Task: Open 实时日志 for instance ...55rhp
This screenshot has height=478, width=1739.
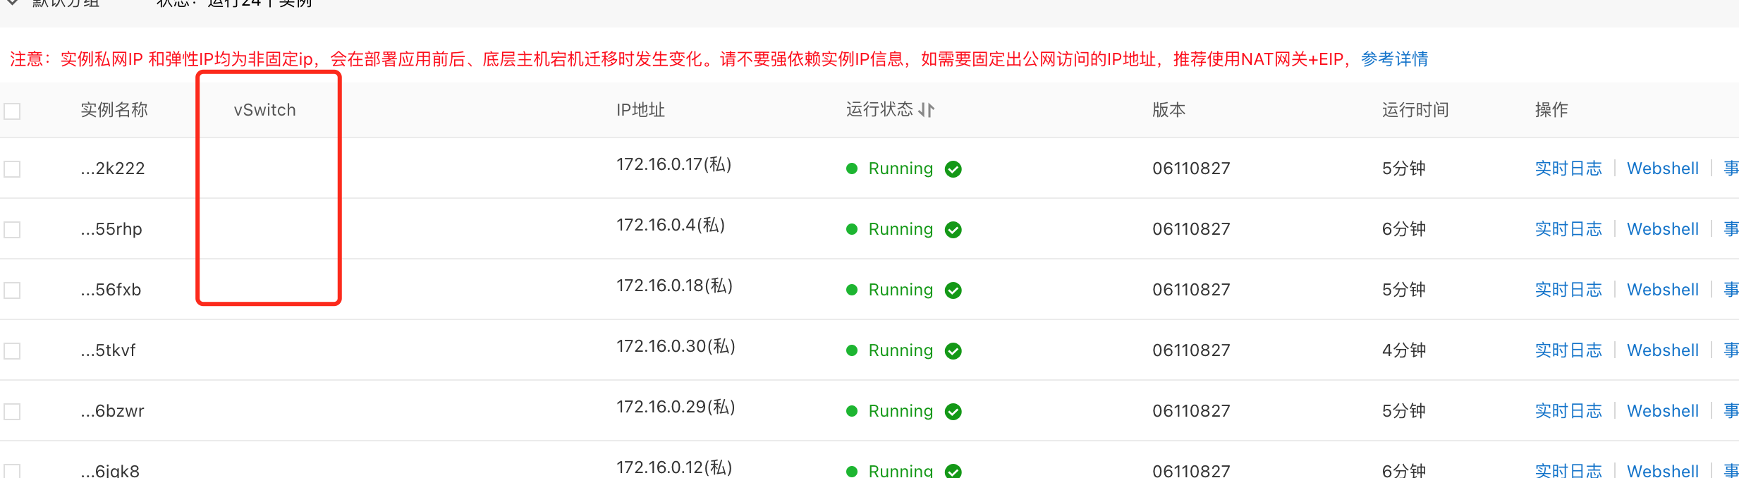Action: (1568, 229)
